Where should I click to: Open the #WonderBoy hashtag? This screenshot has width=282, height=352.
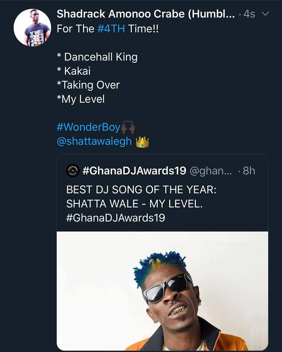88,127
